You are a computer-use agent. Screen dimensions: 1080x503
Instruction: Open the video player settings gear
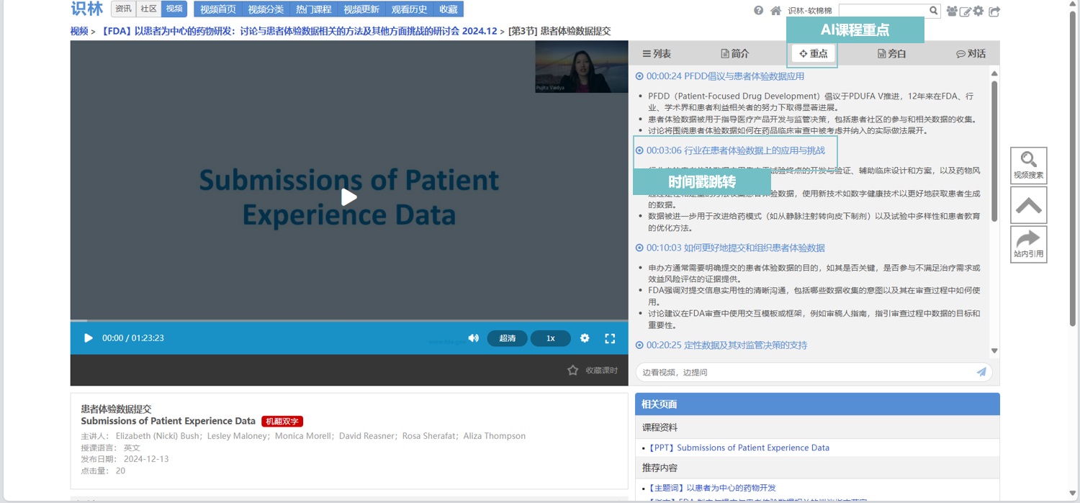pos(585,338)
